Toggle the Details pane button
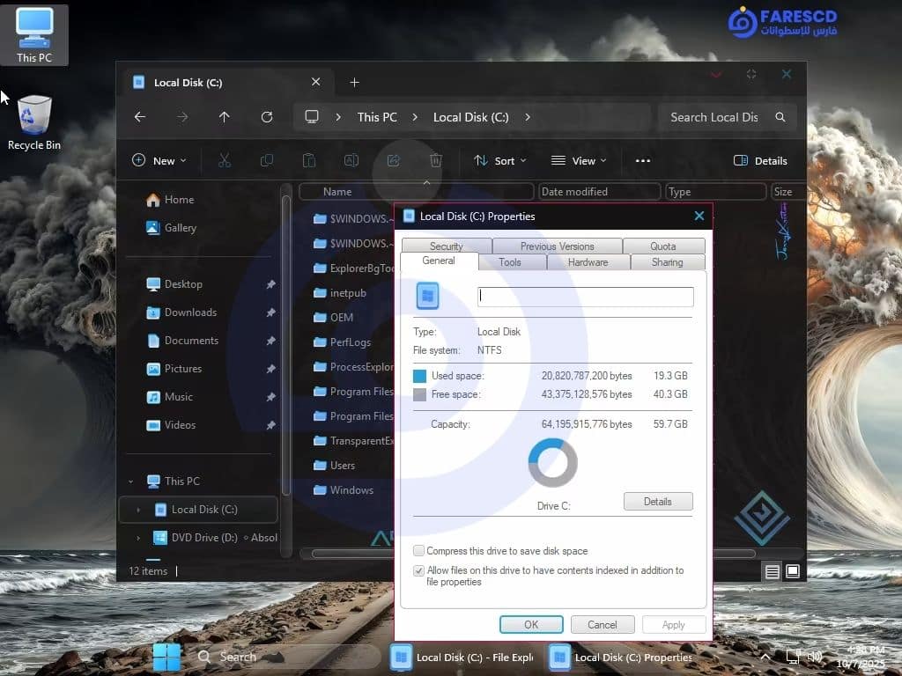 [760, 160]
